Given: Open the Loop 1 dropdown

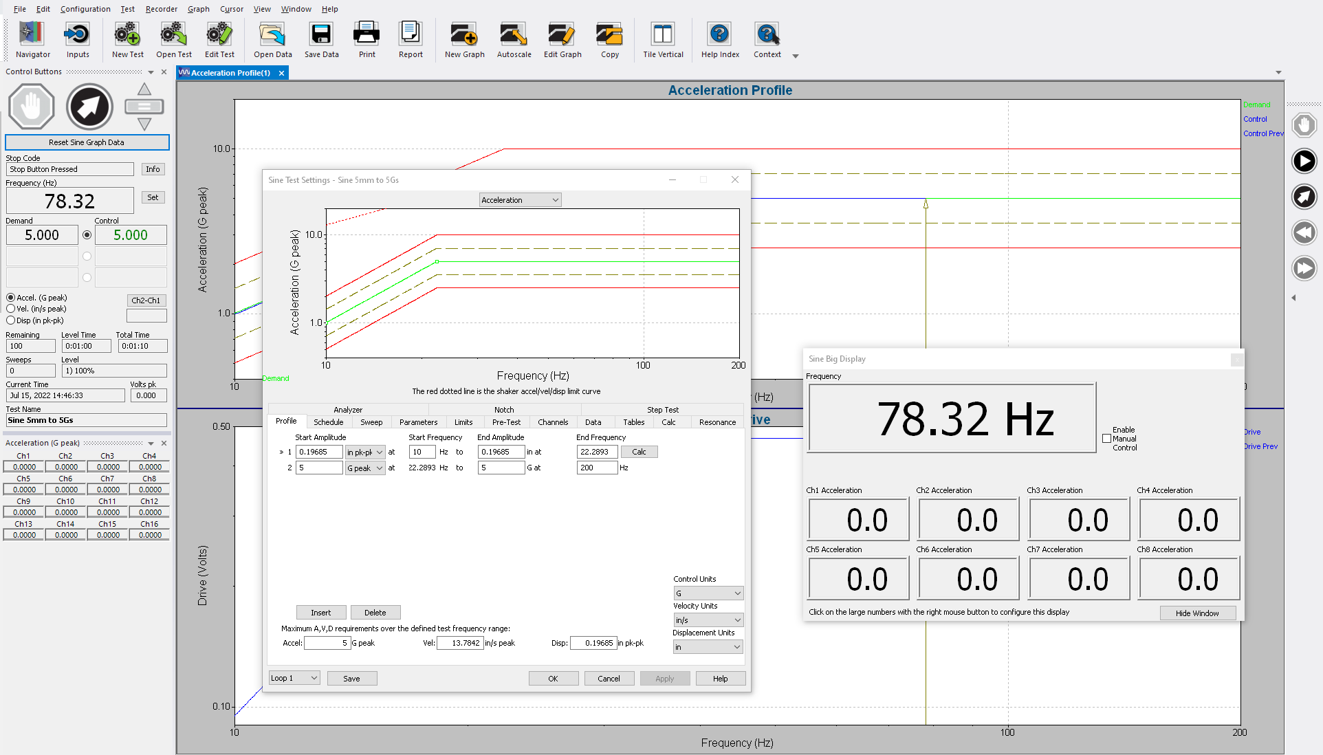Looking at the screenshot, I should tap(294, 678).
